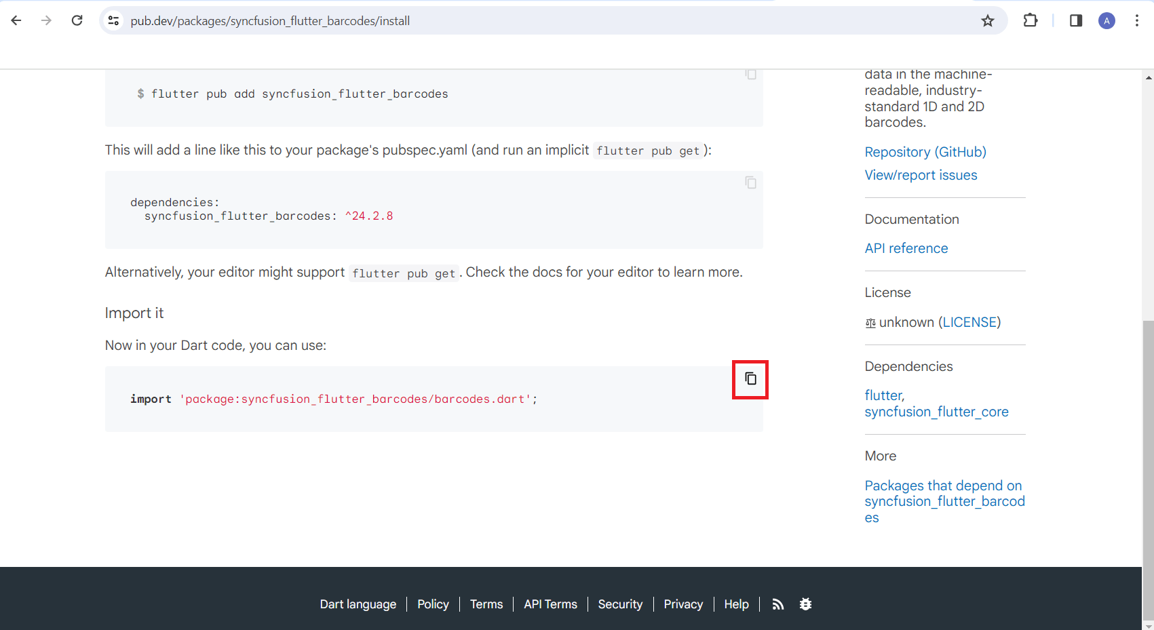Reload the current page
The image size is (1154, 630).
(x=77, y=21)
